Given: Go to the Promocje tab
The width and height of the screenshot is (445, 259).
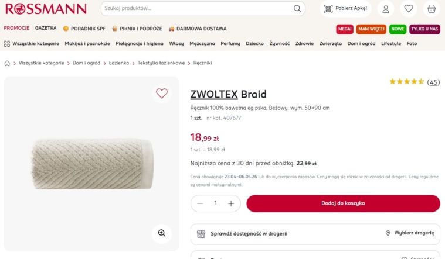Looking at the screenshot, I should (x=16, y=28).
